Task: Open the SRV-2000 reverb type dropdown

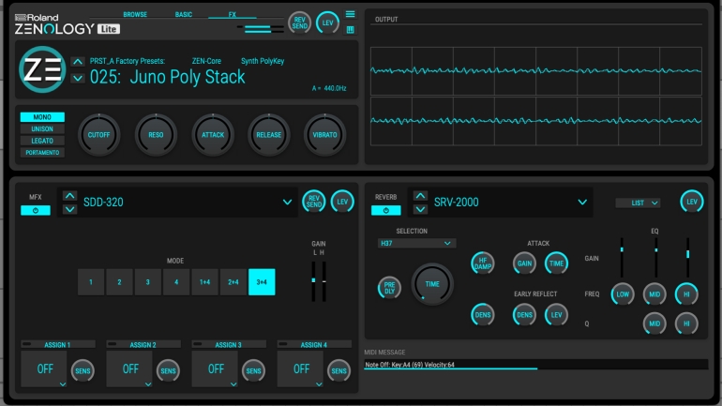Action: click(x=582, y=203)
